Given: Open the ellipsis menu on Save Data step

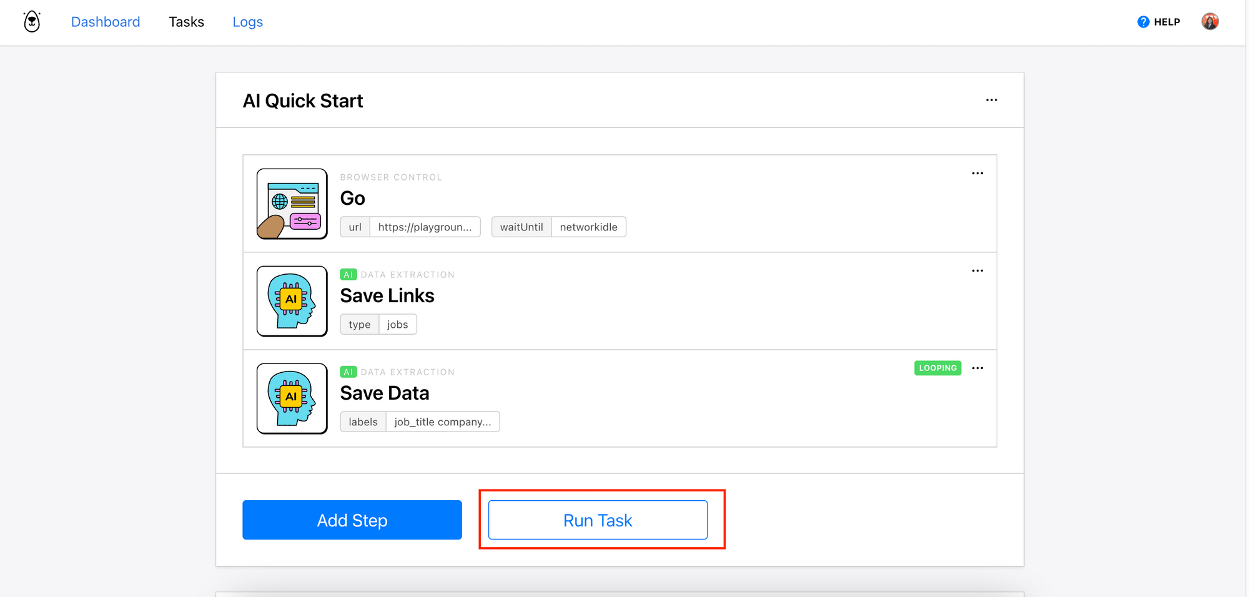Looking at the screenshot, I should [977, 368].
